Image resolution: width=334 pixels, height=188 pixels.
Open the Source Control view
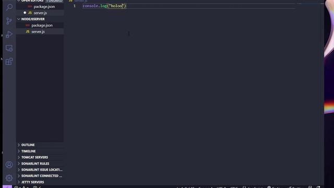[x=9, y=21]
